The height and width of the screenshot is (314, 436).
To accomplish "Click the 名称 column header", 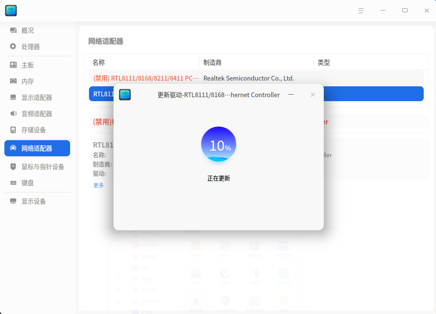I will [x=99, y=63].
